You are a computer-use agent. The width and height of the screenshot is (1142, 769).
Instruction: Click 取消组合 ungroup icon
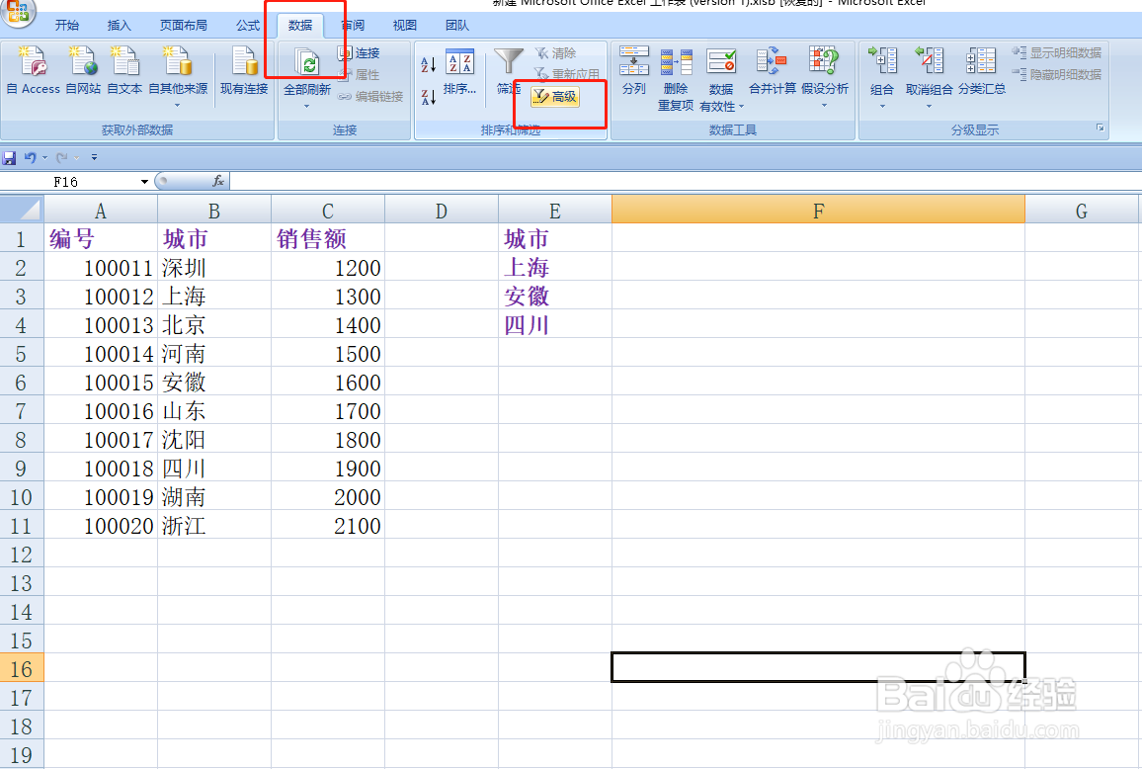pyautogui.click(x=930, y=62)
